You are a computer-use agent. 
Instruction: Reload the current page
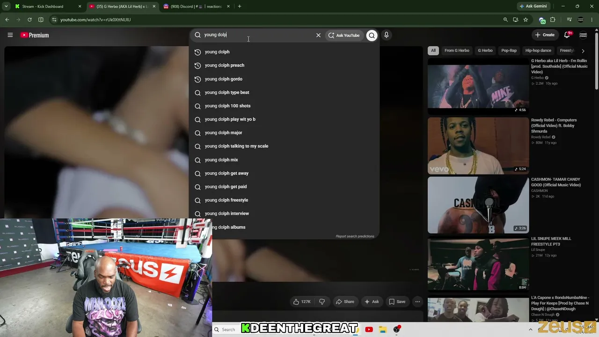coord(29,20)
